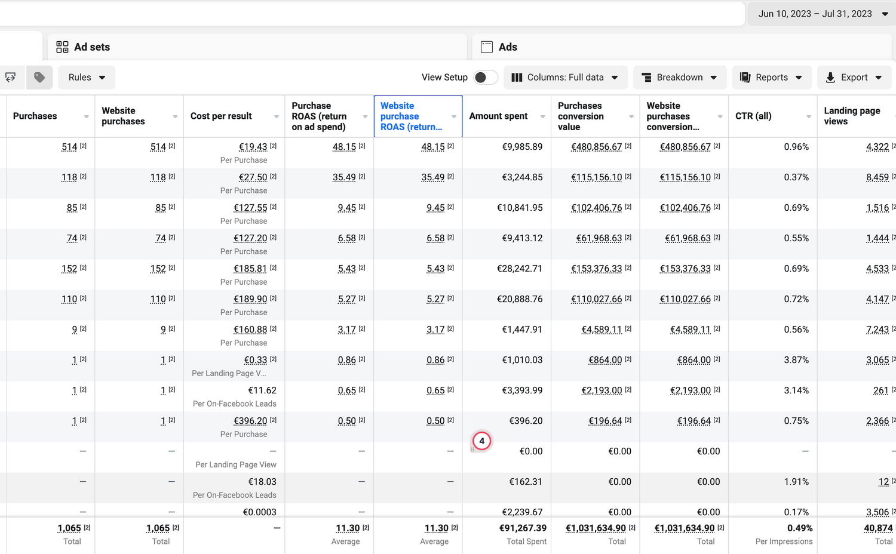Open the Amount spent column dropdown arrow

click(x=542, y=116)
